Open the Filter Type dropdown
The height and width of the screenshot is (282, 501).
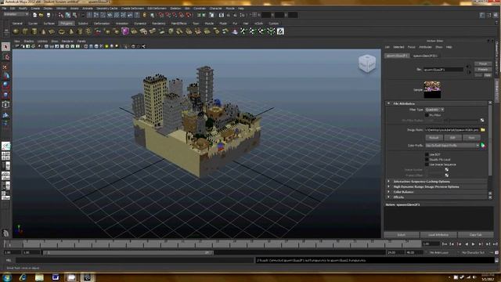(434, 110)
